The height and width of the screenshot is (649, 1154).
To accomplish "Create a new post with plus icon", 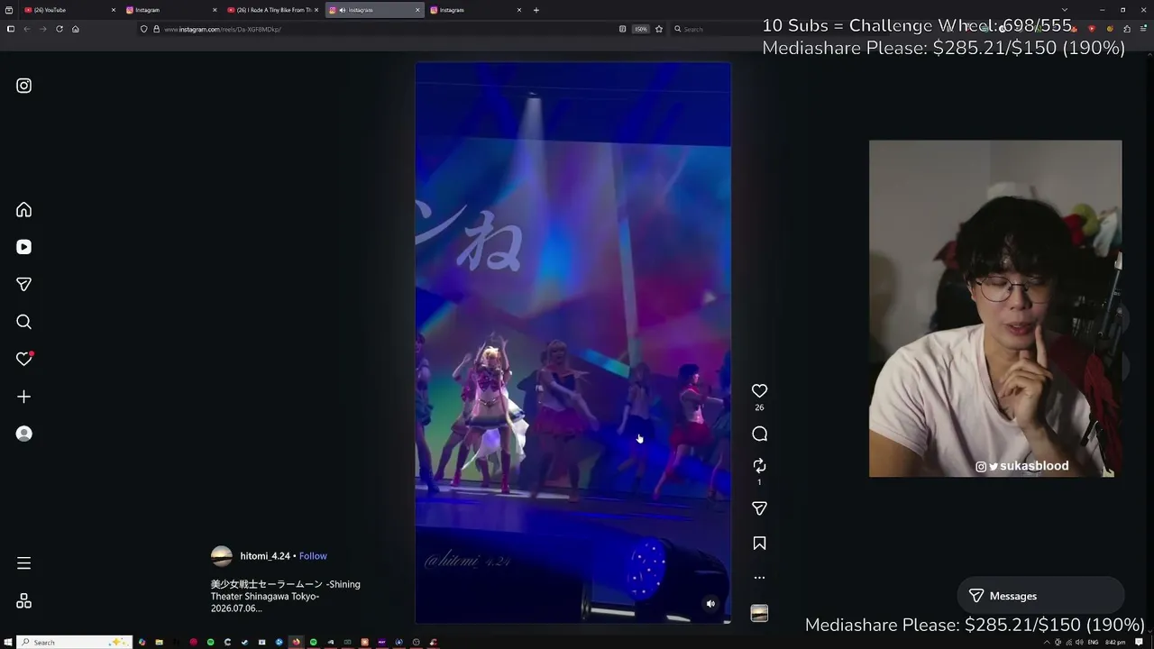I will click(x=24, y=397).
